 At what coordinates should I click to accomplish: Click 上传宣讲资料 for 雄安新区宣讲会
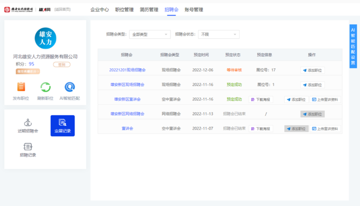pyautogui.click(x=326, y=99)
